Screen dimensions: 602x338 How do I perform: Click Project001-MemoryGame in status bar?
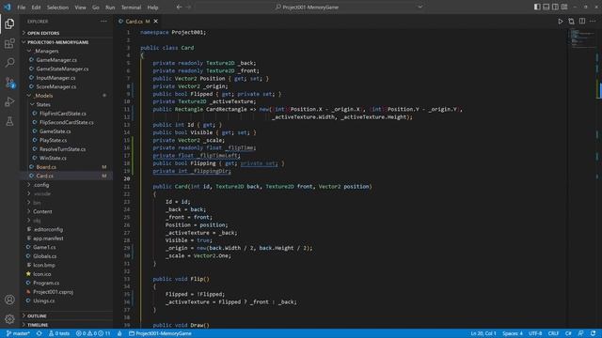(160, 333)
